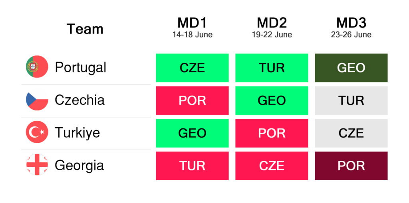Click Turkiye's grey CZE cell in MD3
The height and width of the screenshot is (203, 409).
[351, 133]
